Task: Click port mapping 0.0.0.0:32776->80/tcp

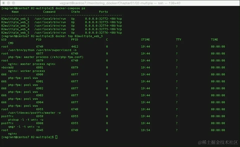Action: [103, 33]
